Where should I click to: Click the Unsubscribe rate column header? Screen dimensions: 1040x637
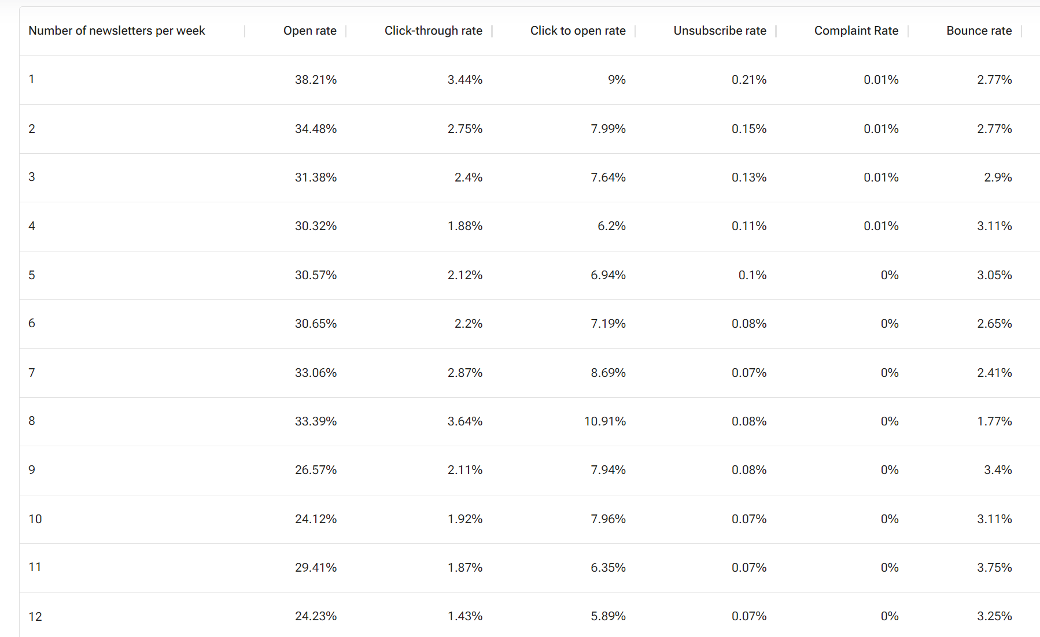click(x=720, y=31)
